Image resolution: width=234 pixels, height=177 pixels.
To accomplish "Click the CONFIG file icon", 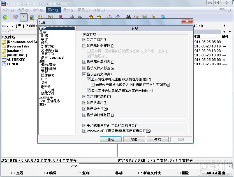I will (4, 64).
